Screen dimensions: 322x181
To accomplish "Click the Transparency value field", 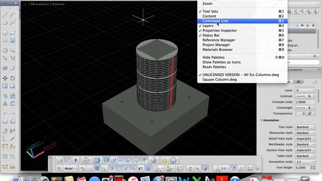I will (x=300, y=114).
